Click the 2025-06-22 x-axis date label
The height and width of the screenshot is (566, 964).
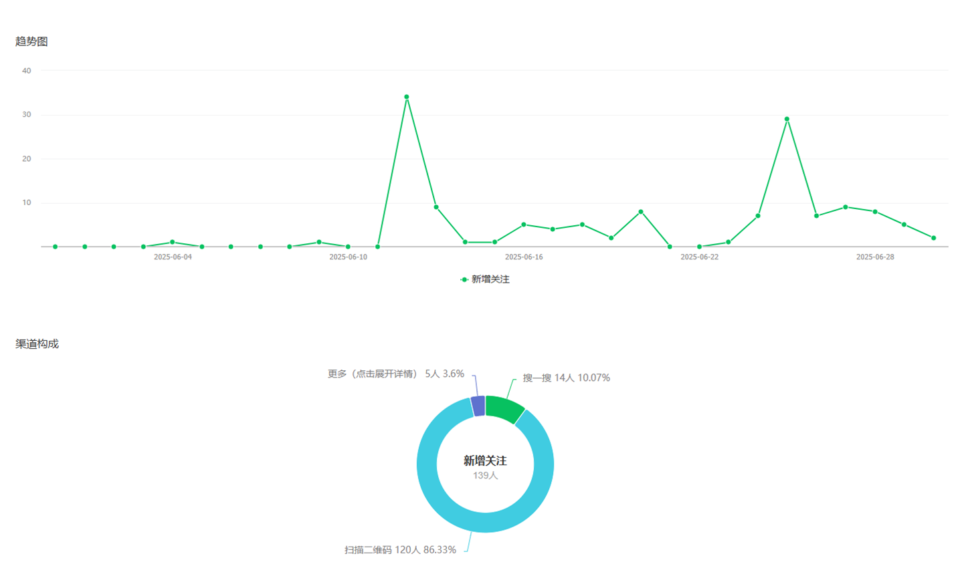point(699,257)
